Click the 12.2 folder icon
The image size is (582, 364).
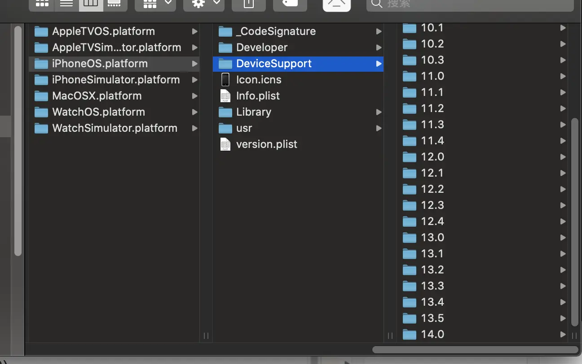pos(410,189)
